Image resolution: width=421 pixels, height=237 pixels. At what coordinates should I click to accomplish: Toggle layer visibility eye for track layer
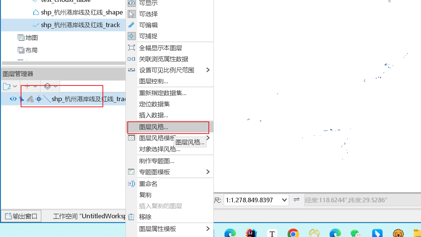coord(13,99)
